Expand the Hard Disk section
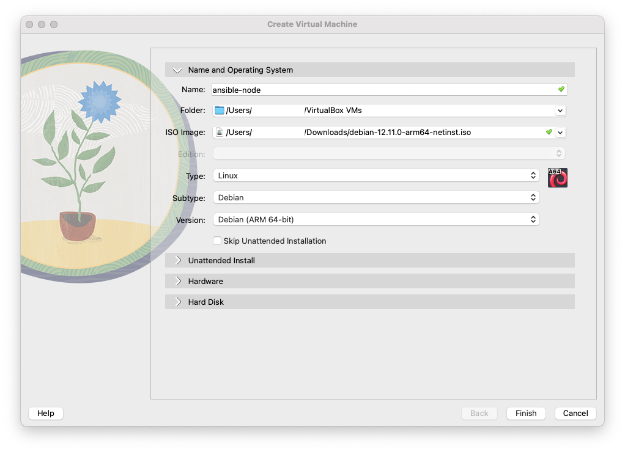This screenshot has width=625, height=452. 178,302
